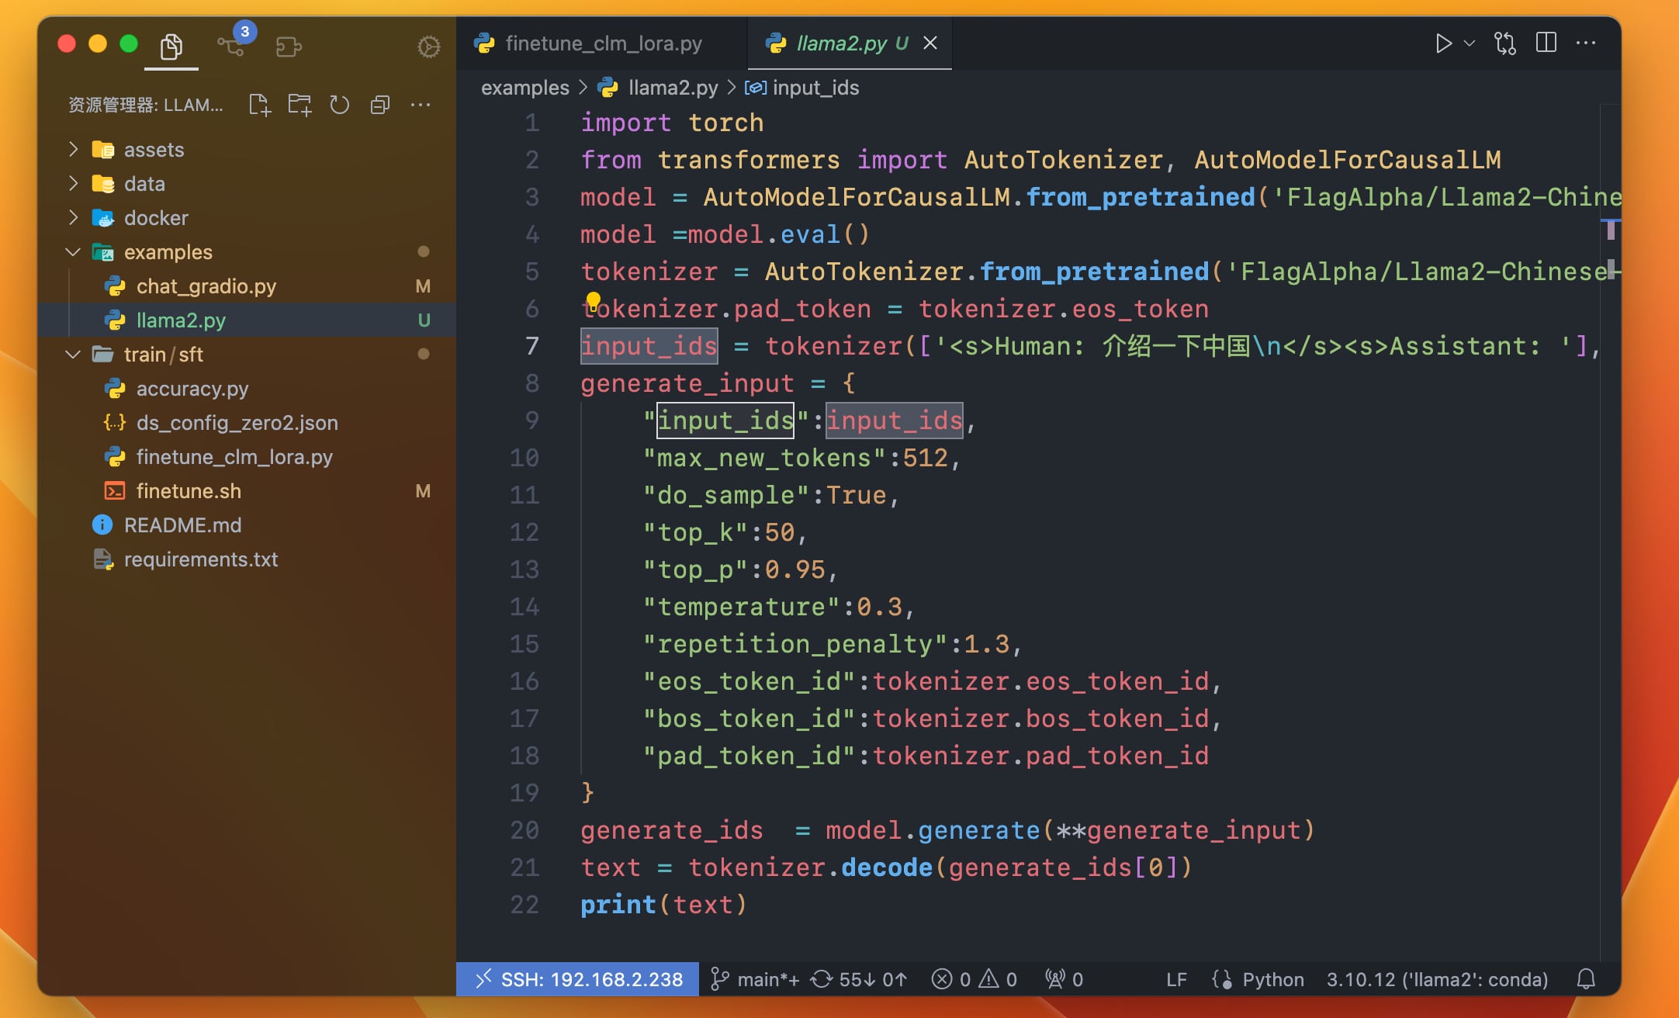
Task: Switch to finetune_clm_lora.py tab
Action: 603,43
